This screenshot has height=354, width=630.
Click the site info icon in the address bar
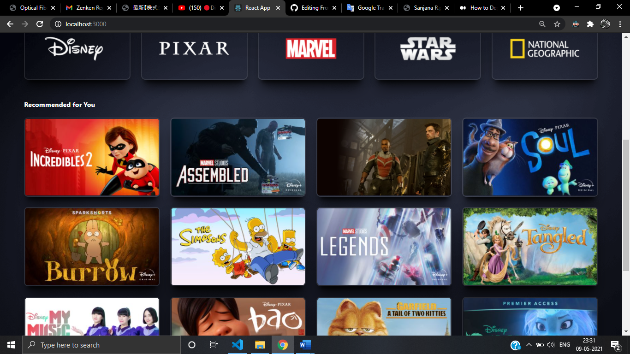click(58, 24)
